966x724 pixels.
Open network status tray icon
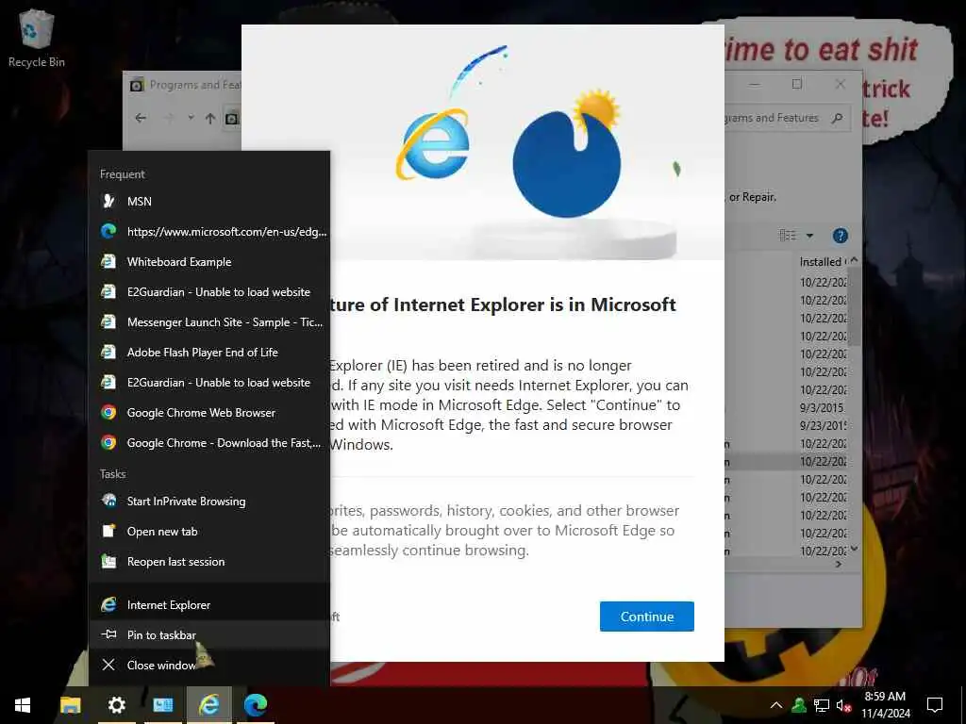tap(822, 705)
